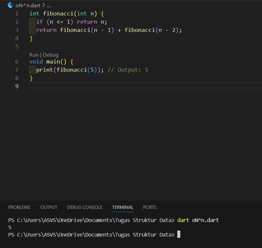Click the 'void' keyword on line 6
The width and height of the screenshot is (262, 248).
(36, 62)
